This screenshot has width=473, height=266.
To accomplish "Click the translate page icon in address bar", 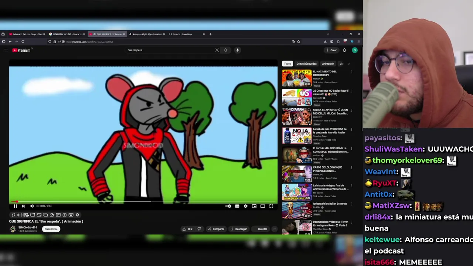I will [294, 42].
